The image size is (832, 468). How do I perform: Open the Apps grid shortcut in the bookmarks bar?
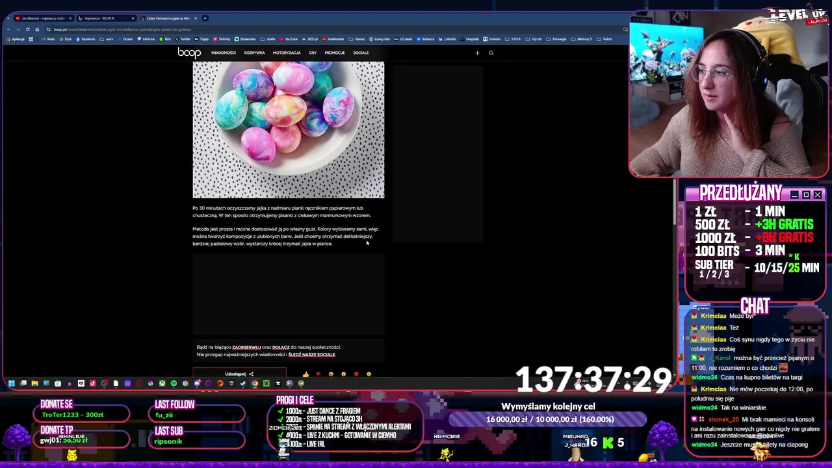(x=31, y=39)
